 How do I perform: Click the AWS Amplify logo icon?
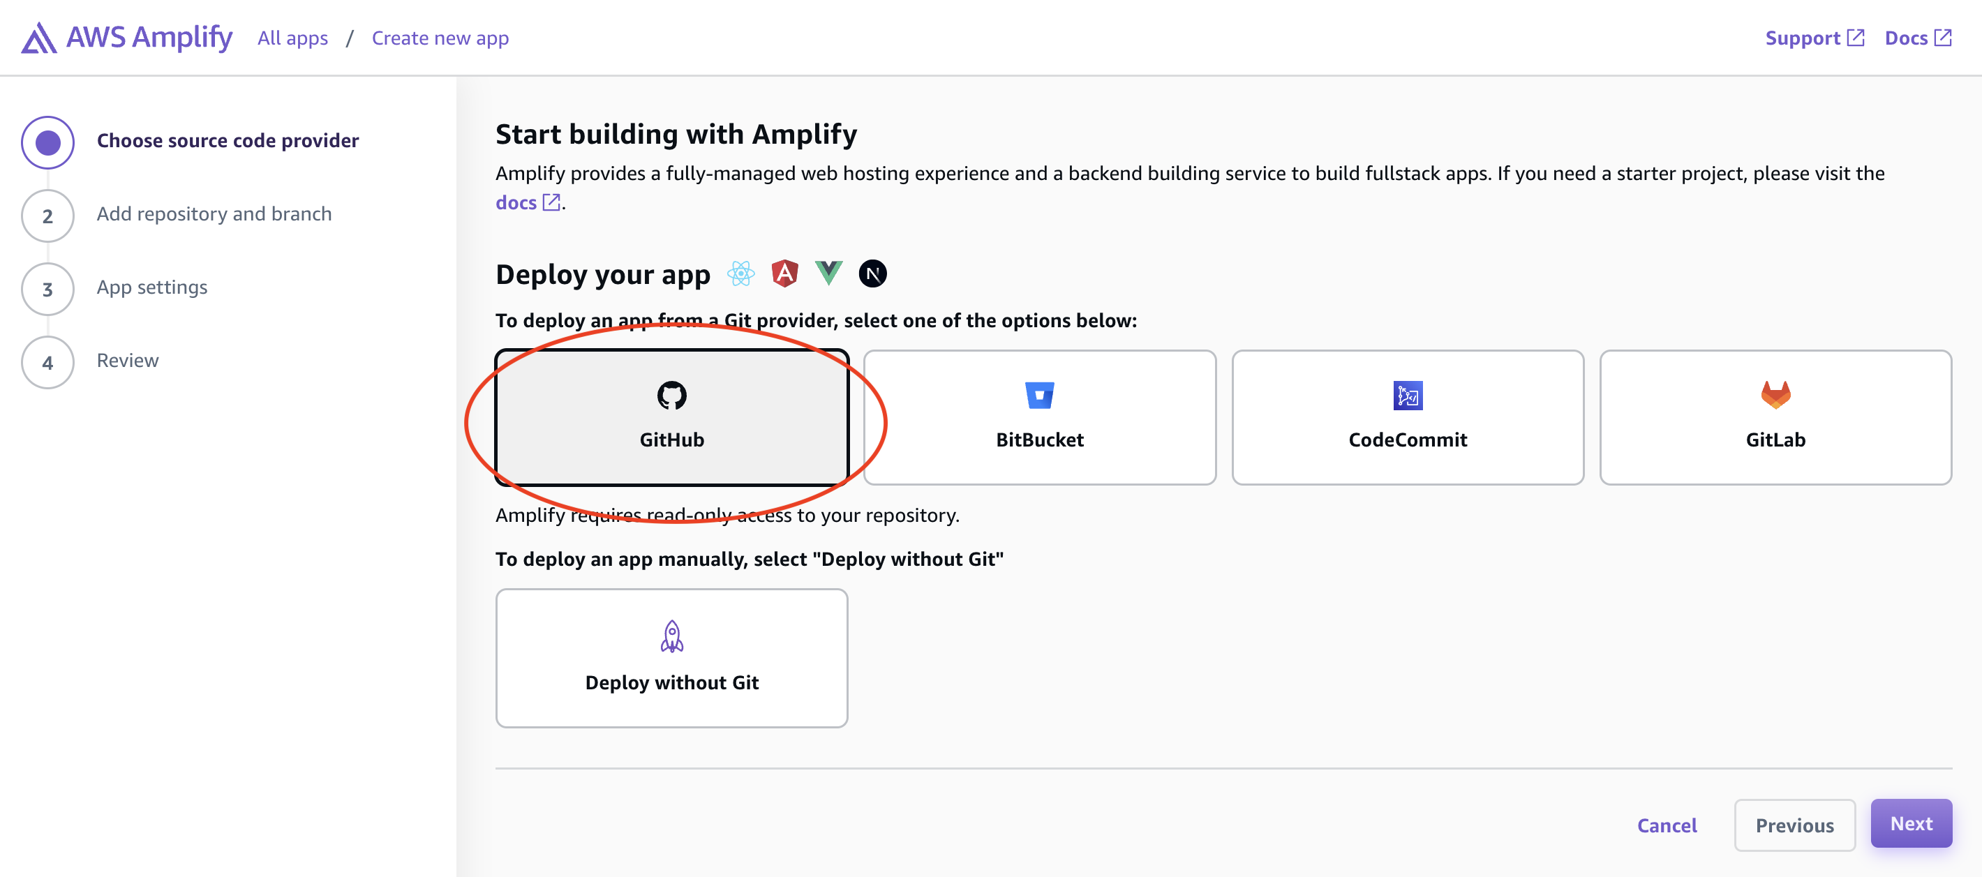(x=38, y=38)
